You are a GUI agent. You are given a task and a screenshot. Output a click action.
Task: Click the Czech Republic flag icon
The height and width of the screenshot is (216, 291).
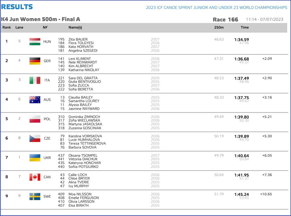[35, 138]
